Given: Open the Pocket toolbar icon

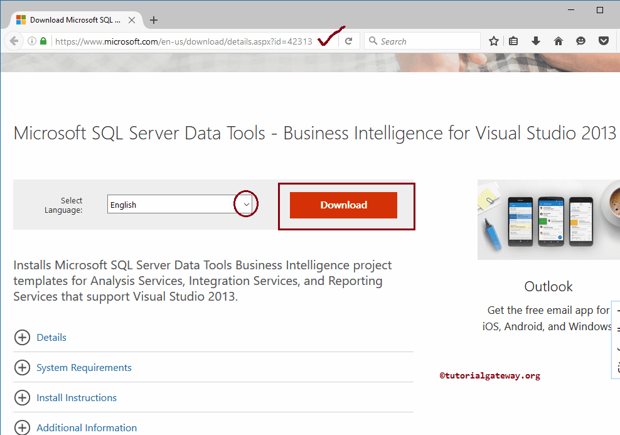Looking at the screenshot, I should pos(603,41).
